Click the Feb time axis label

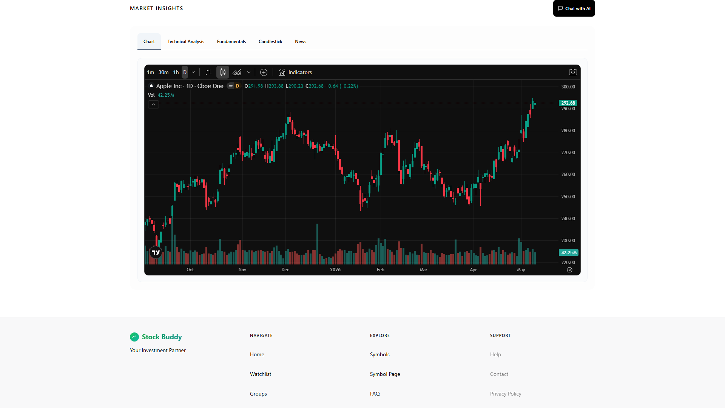(x=381, y=270)
